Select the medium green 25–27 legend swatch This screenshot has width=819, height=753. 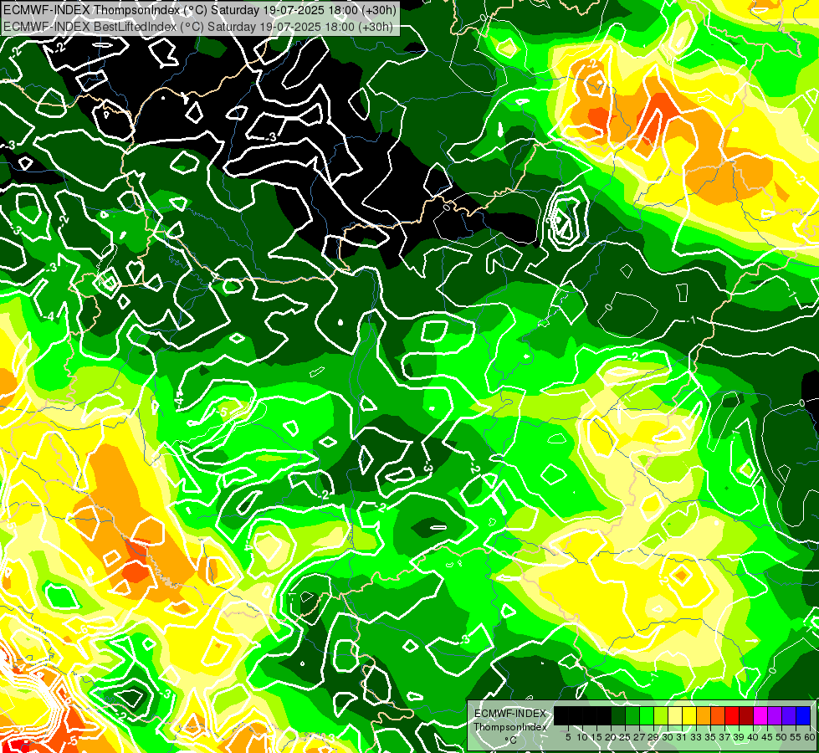pos(632,716)
